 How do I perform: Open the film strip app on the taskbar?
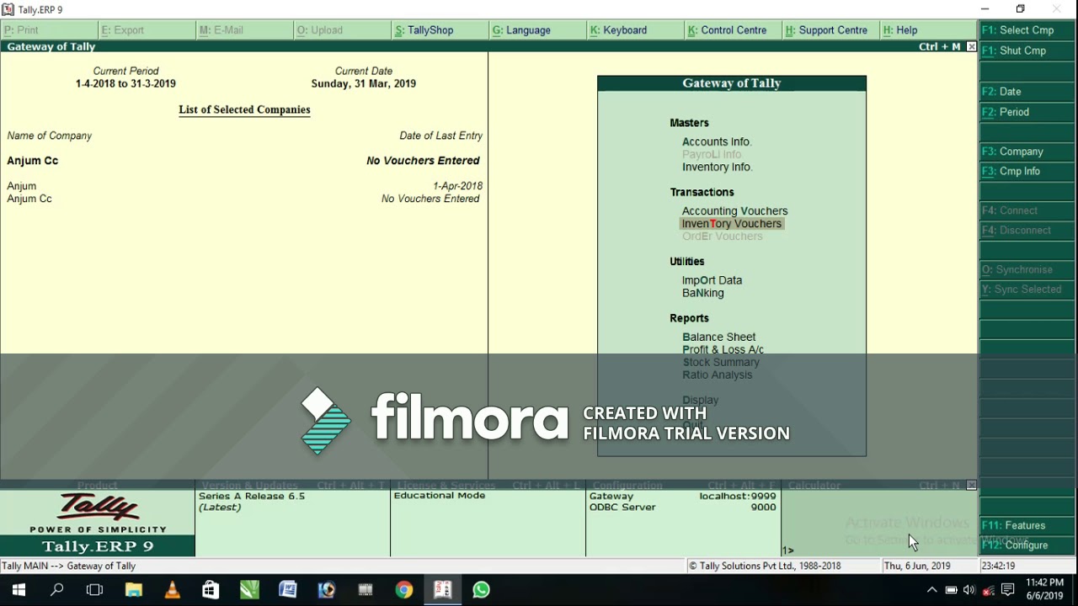pos(366,590)
